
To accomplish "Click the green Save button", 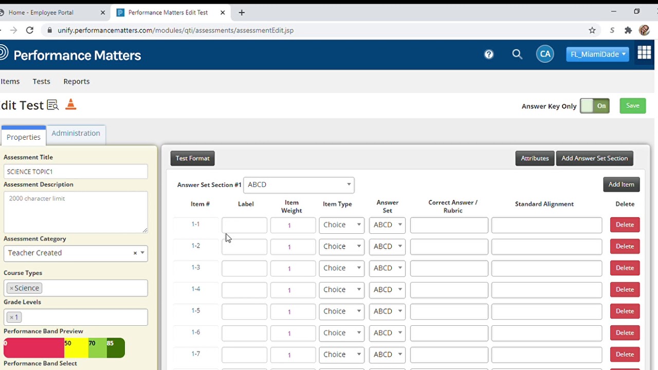I will tap(633, 106).
